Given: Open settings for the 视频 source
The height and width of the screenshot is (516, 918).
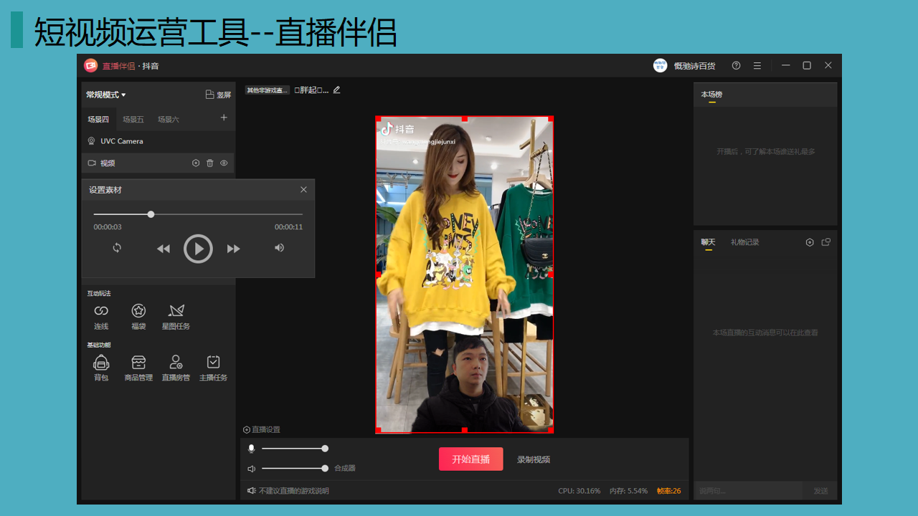Looking at the screenshot, I should pos(196,163).
